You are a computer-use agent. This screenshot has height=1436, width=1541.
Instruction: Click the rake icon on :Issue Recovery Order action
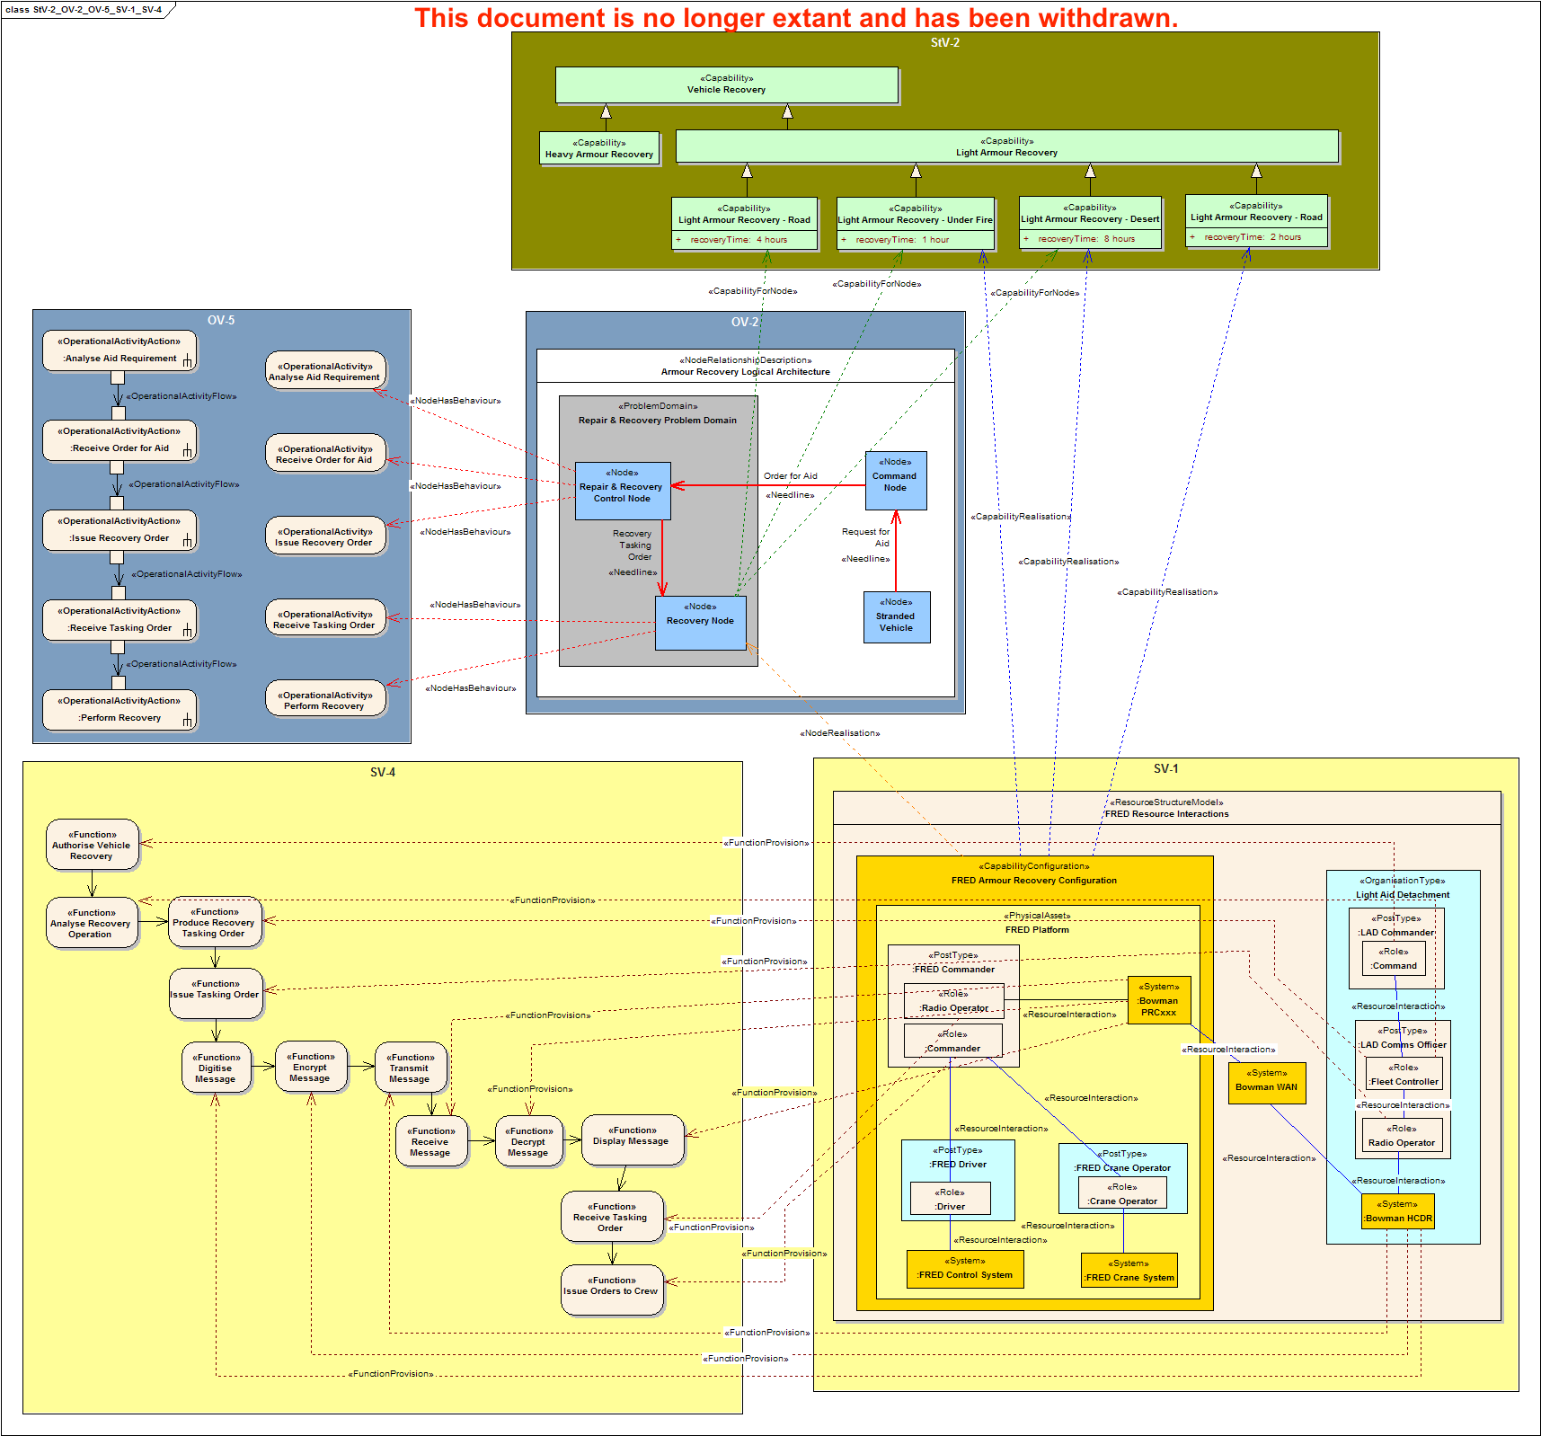(187, 541)
